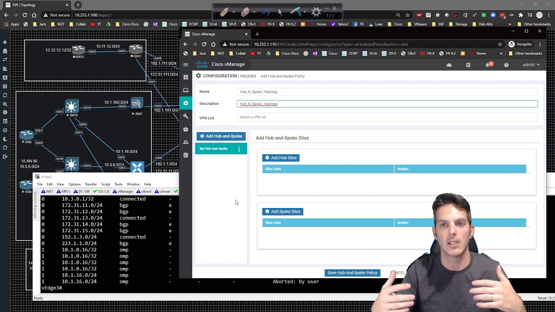
Task: Open annotation toolbar settings gear
Action: 316,12
